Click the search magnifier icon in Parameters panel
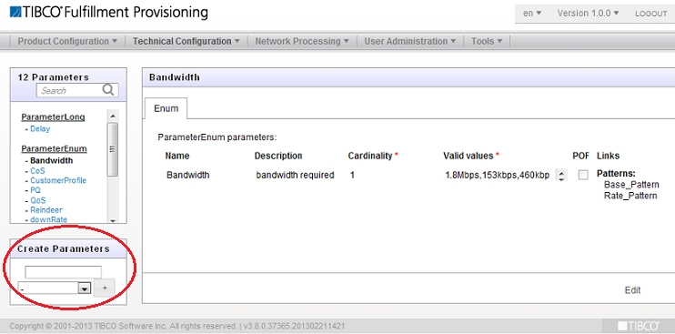This screenshot has width=675, height=334. coord(108,90)
